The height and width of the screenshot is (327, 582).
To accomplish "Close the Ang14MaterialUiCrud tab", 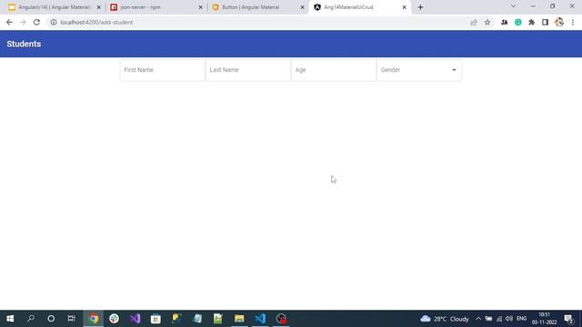I will tap(404, 7).
